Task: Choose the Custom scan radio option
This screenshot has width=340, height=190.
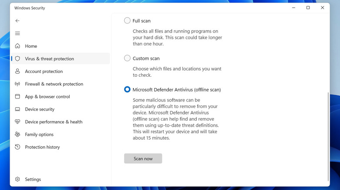Action: [127, 58]
